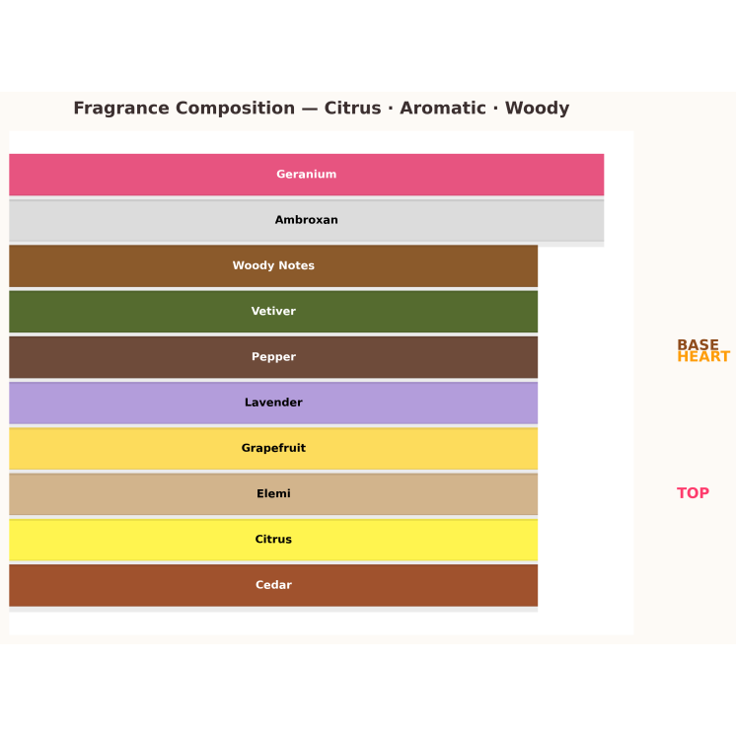The width and height of the screenshot is (736, 736).
Task: Click the word 'Citrus' in the title
Action: pos(352,109)
